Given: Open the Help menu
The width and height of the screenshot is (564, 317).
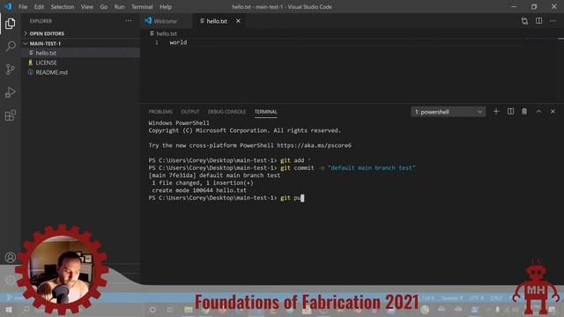Looking at the screenshot, I should 166,7.
